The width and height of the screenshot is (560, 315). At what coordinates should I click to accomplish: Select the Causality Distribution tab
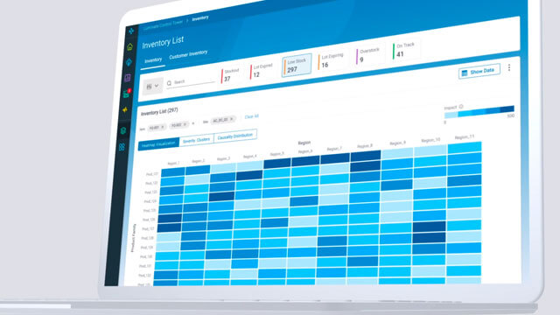click(x=235, y=136)
